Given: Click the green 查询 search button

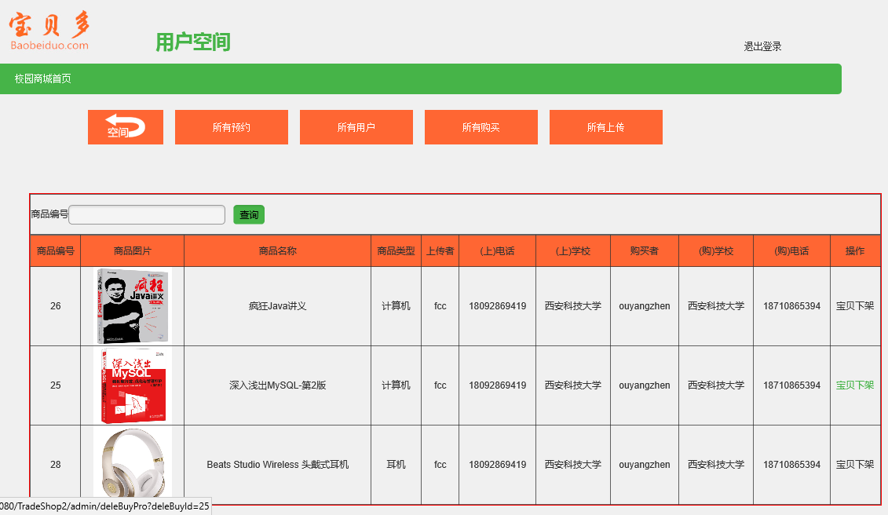Looking at the screenshot, I should (249, 215).
